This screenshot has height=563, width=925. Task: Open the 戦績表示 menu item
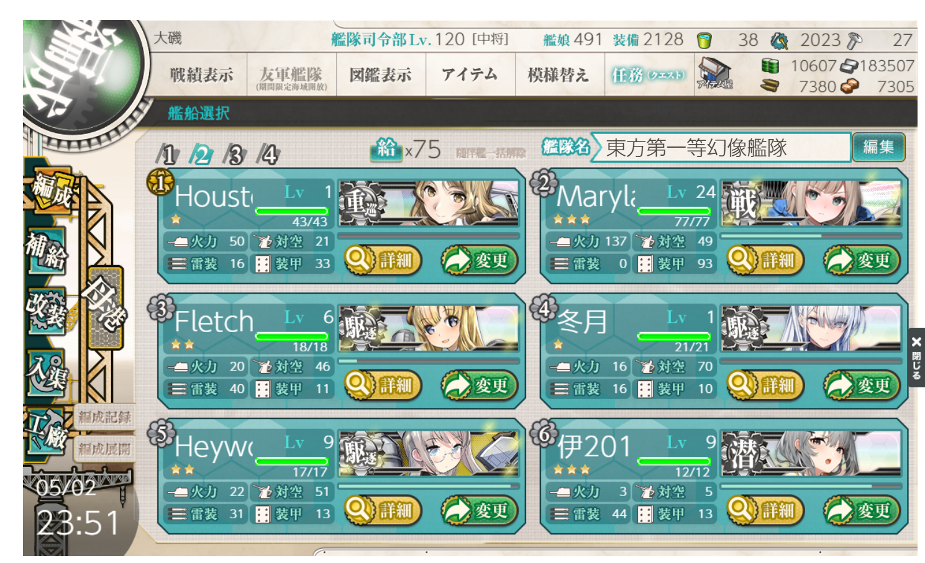[x=201, y=75]
